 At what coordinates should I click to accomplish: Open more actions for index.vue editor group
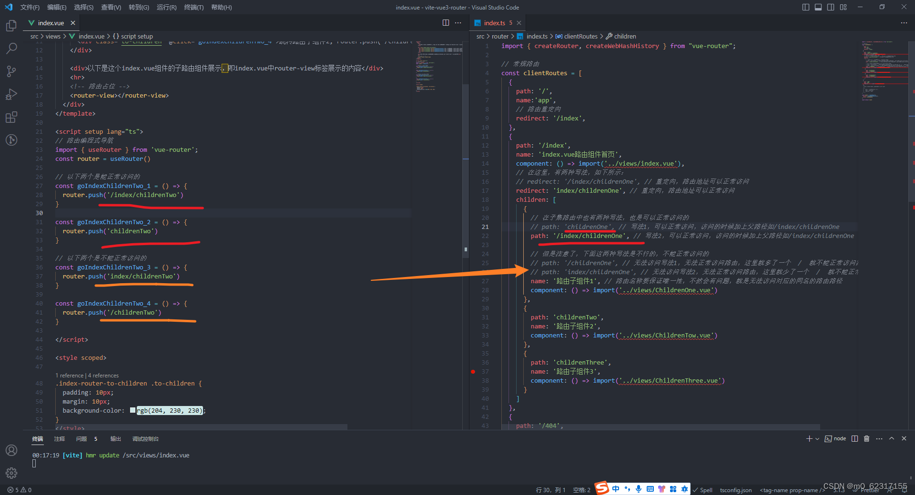point(458,23)
